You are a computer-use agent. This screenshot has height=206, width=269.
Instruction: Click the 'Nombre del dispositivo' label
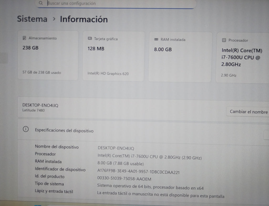point(57,147)
